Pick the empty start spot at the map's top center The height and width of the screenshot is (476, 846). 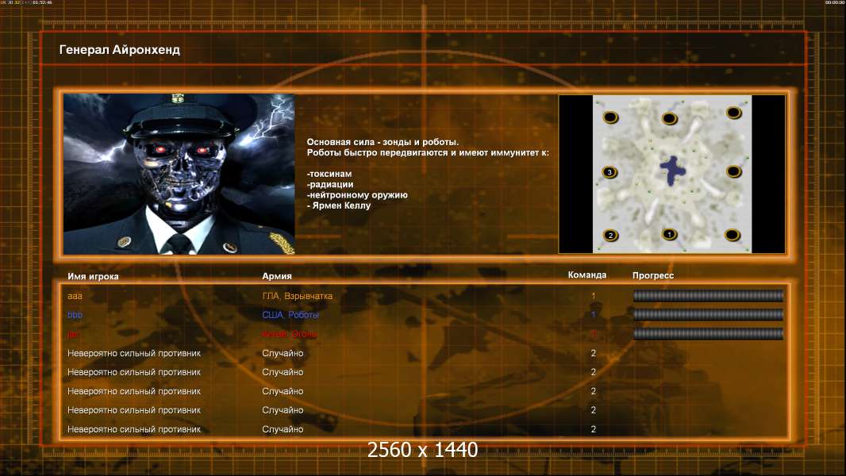point(670,118)
